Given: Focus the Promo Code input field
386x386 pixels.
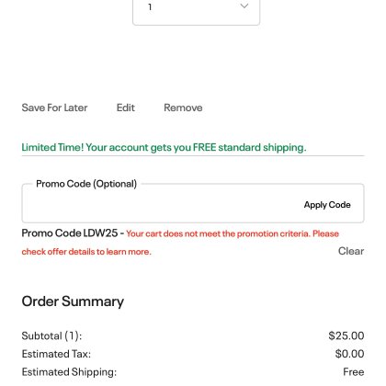Looking at the screenshot, I should tap(163, 205).
